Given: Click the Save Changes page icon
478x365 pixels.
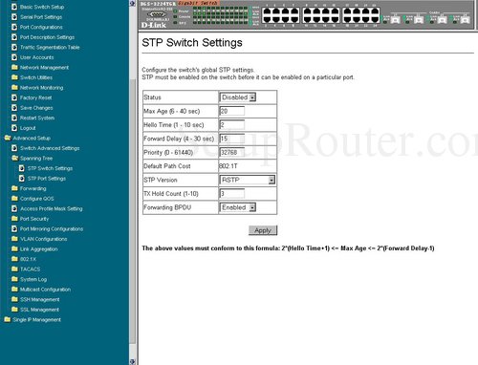Looking at the screenshot, I should [x=14, y=108].
